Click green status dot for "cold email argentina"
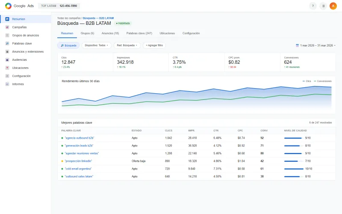The height and width of the screenshot is (214, 342). click(62, 169)
